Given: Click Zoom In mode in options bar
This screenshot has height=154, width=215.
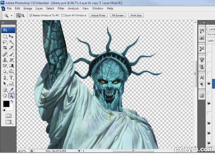Looking at the screenshot, I should pos(18,15).
